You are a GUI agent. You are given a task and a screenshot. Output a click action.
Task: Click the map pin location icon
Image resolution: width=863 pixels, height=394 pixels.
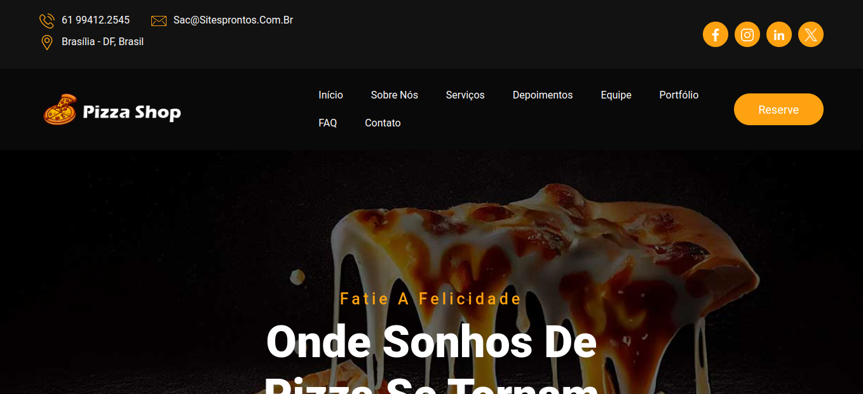click(x=46, y=43)
